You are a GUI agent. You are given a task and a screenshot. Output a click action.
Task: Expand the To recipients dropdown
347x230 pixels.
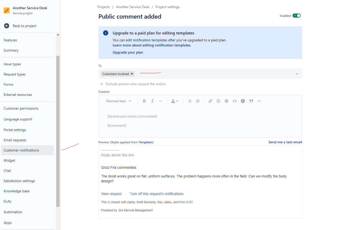[297, 74]
